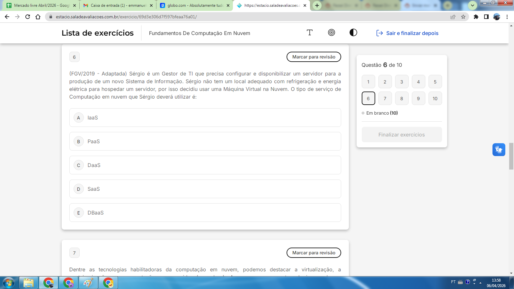Screen dimensions: 514x289
Task: Bookmark this page with the star icon
Action: (x=463, y=17)
